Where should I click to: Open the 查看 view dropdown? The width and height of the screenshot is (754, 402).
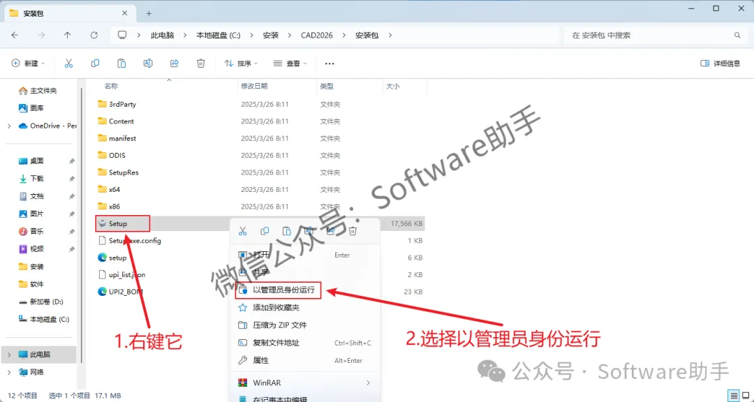(x=290, y=64)
